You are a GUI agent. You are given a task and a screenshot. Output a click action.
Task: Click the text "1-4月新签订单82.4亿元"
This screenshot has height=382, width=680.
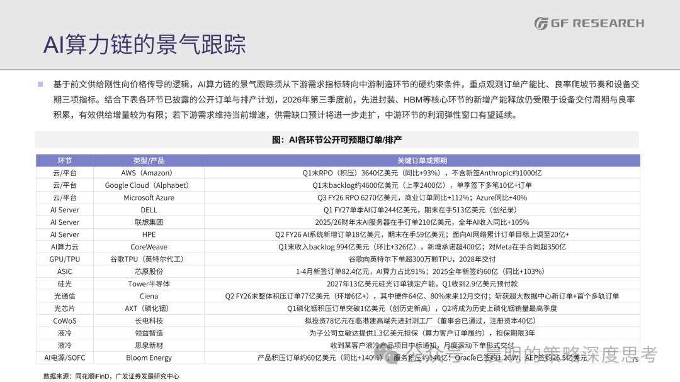tap(333, 271)
